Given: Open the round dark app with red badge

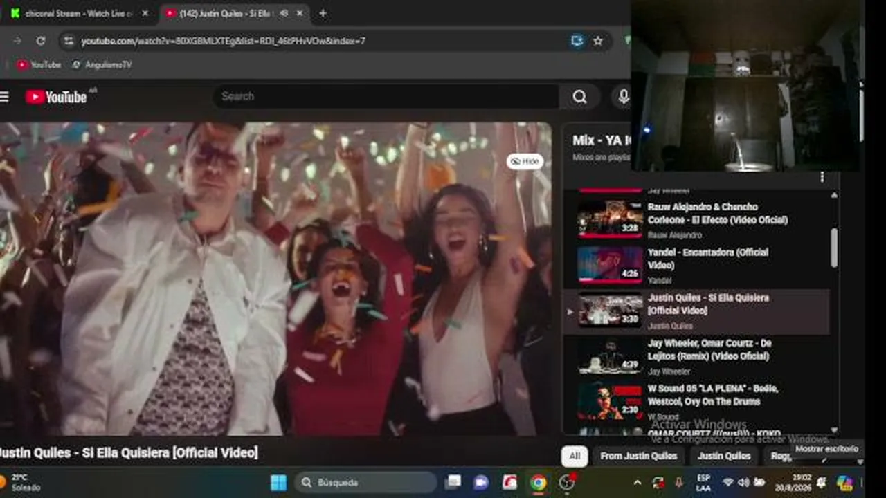Looking at the screenshot, I should coord(567,482).
